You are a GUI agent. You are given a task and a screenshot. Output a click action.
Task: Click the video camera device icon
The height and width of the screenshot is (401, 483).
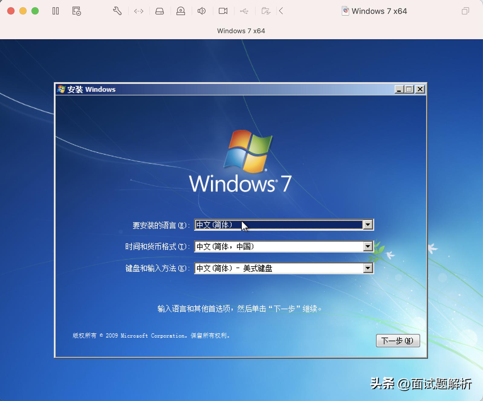[x=223, y=11]
